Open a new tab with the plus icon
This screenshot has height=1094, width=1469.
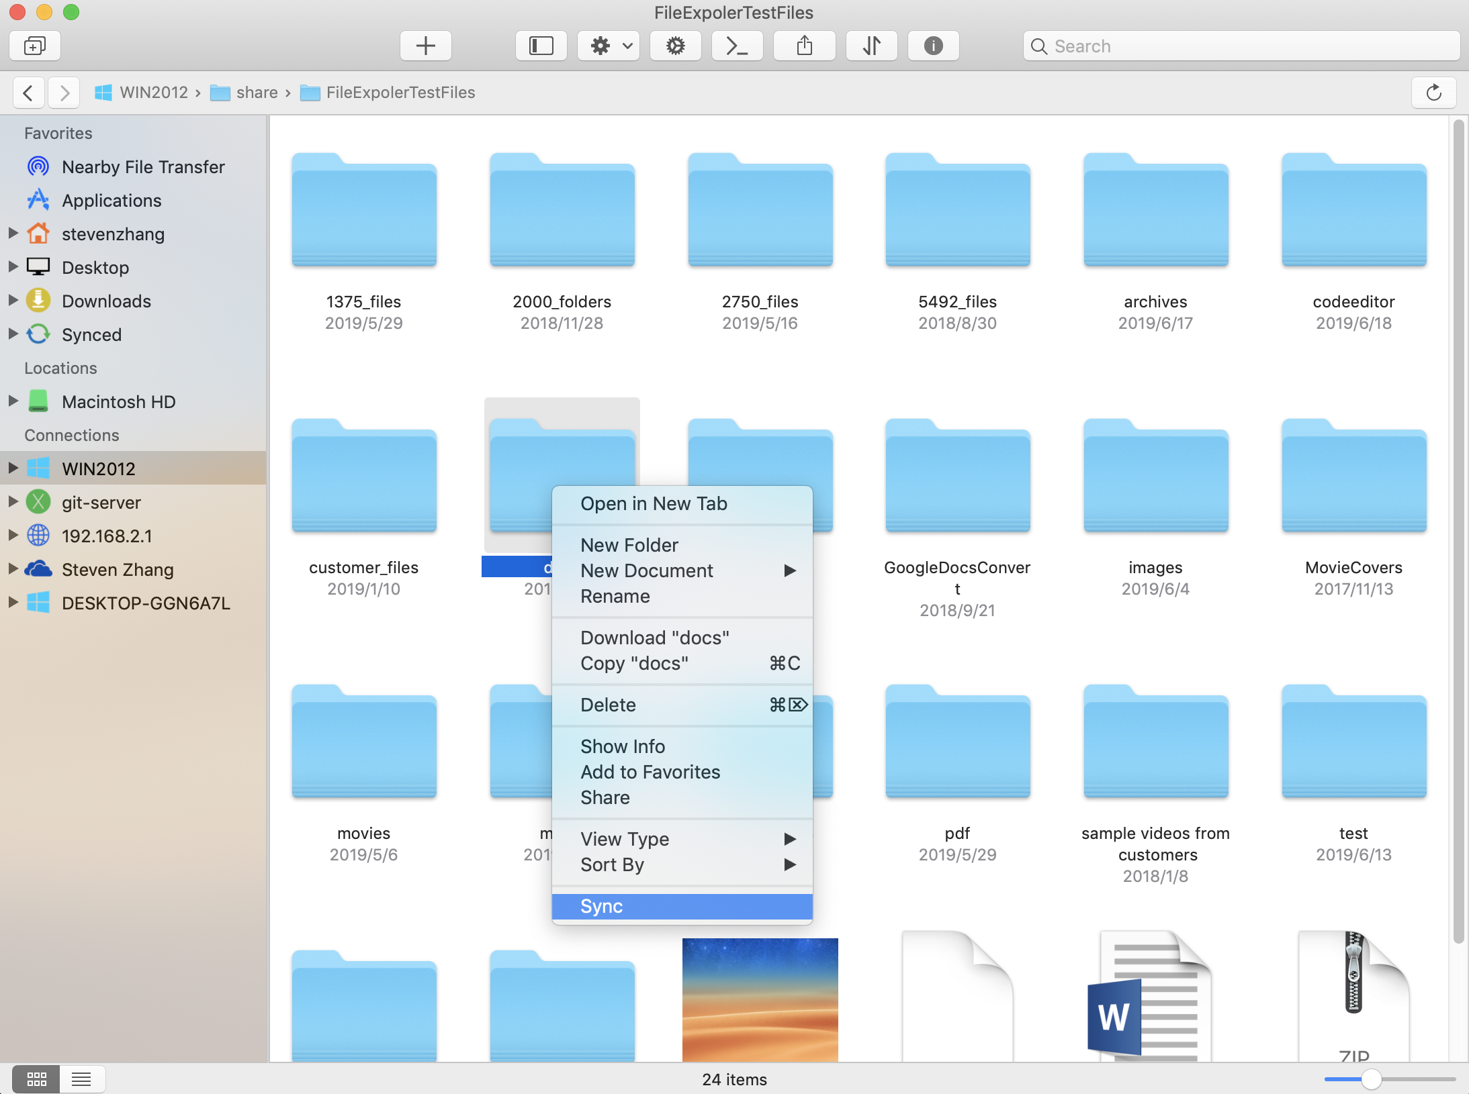pos(425,46)
